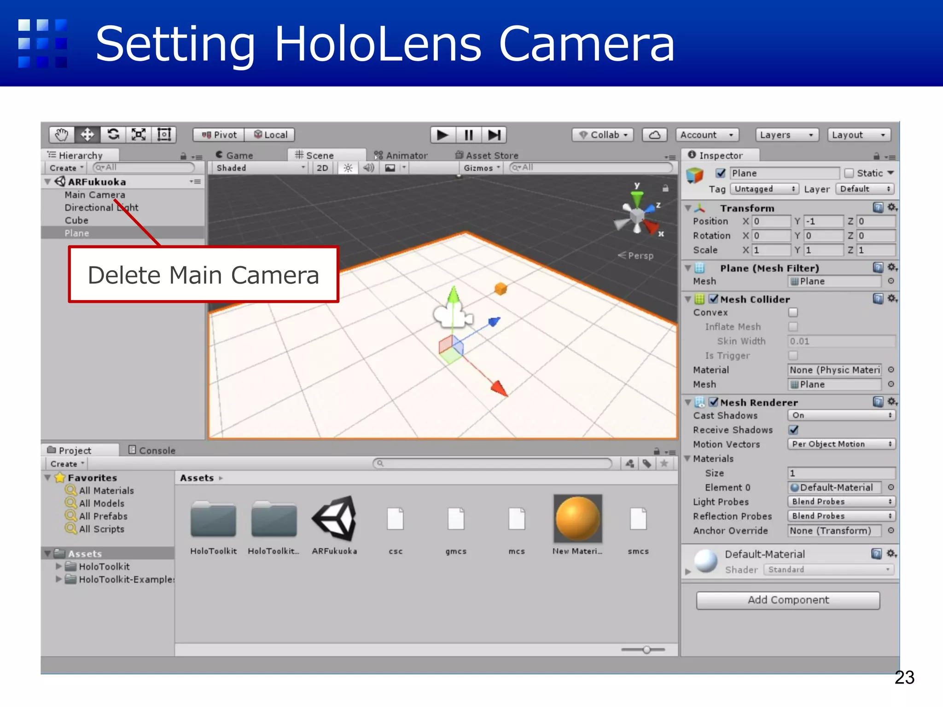Toggle the 2D scene view button
This screenshot has height=707, width=943.
[x=322, y=168]
